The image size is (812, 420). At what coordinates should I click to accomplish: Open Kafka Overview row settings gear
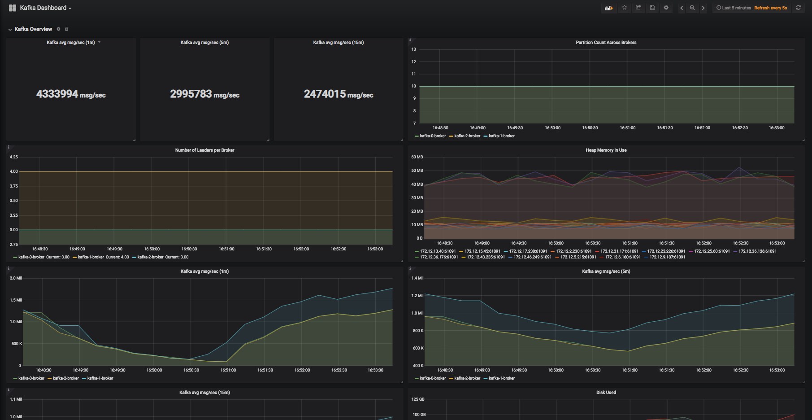coord(58,29)
